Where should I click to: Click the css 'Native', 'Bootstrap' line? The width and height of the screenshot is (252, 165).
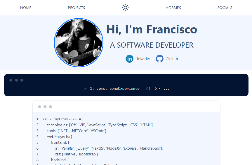[77, 154]
